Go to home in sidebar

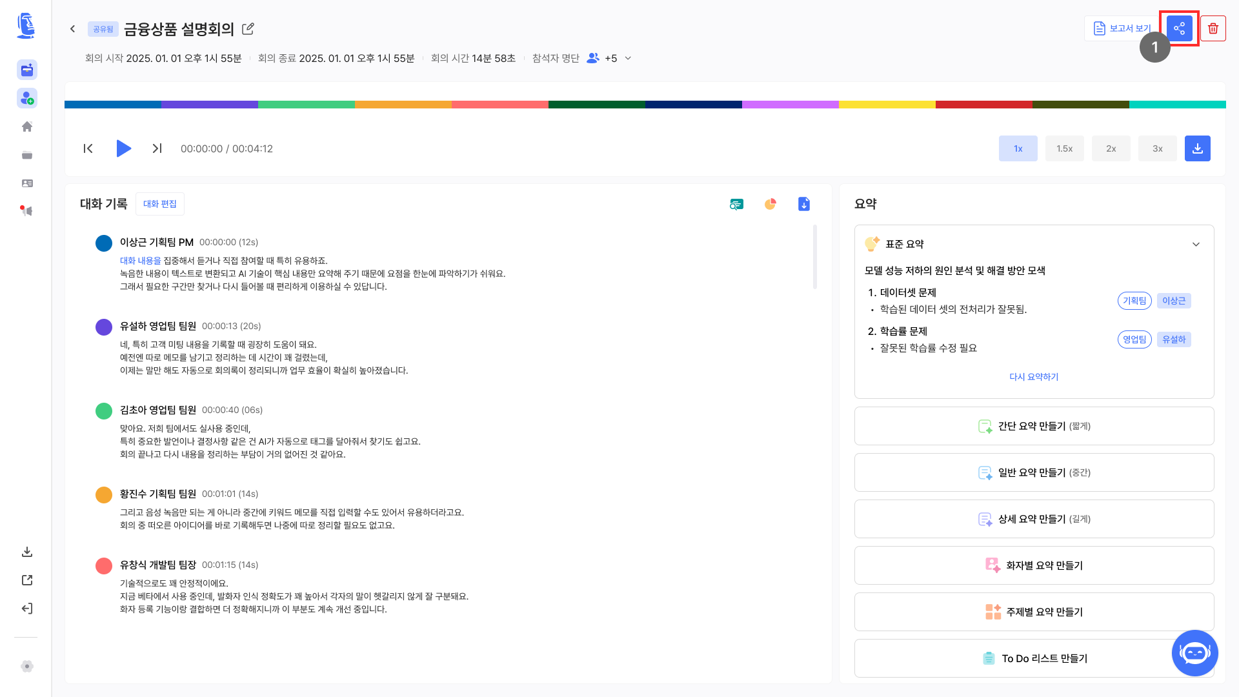[27, 126]
